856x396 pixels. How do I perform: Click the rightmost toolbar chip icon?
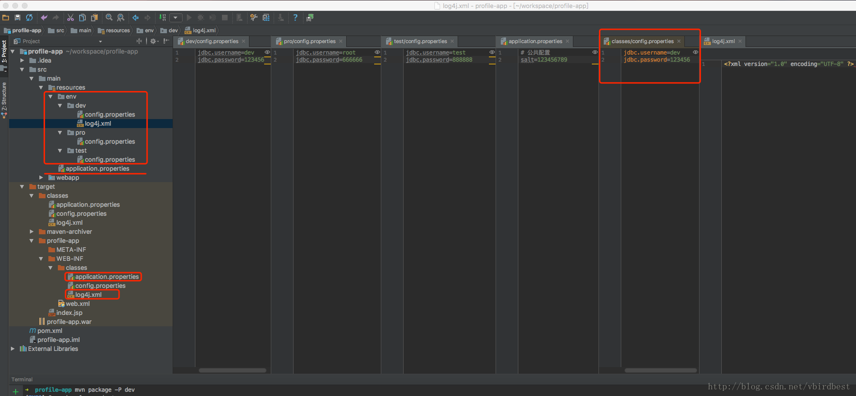(x=310, y=18)
